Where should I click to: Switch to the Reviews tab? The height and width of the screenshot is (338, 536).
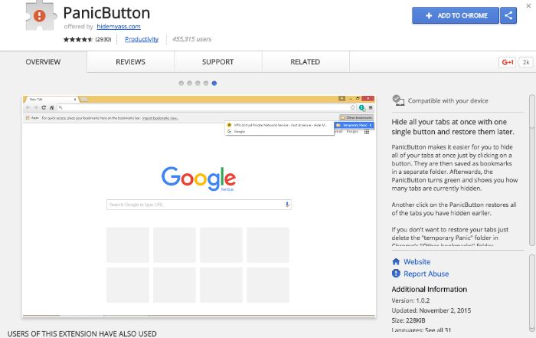point(131,62)
